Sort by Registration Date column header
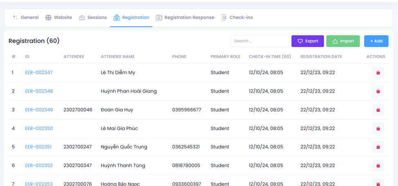 [321, 57]
